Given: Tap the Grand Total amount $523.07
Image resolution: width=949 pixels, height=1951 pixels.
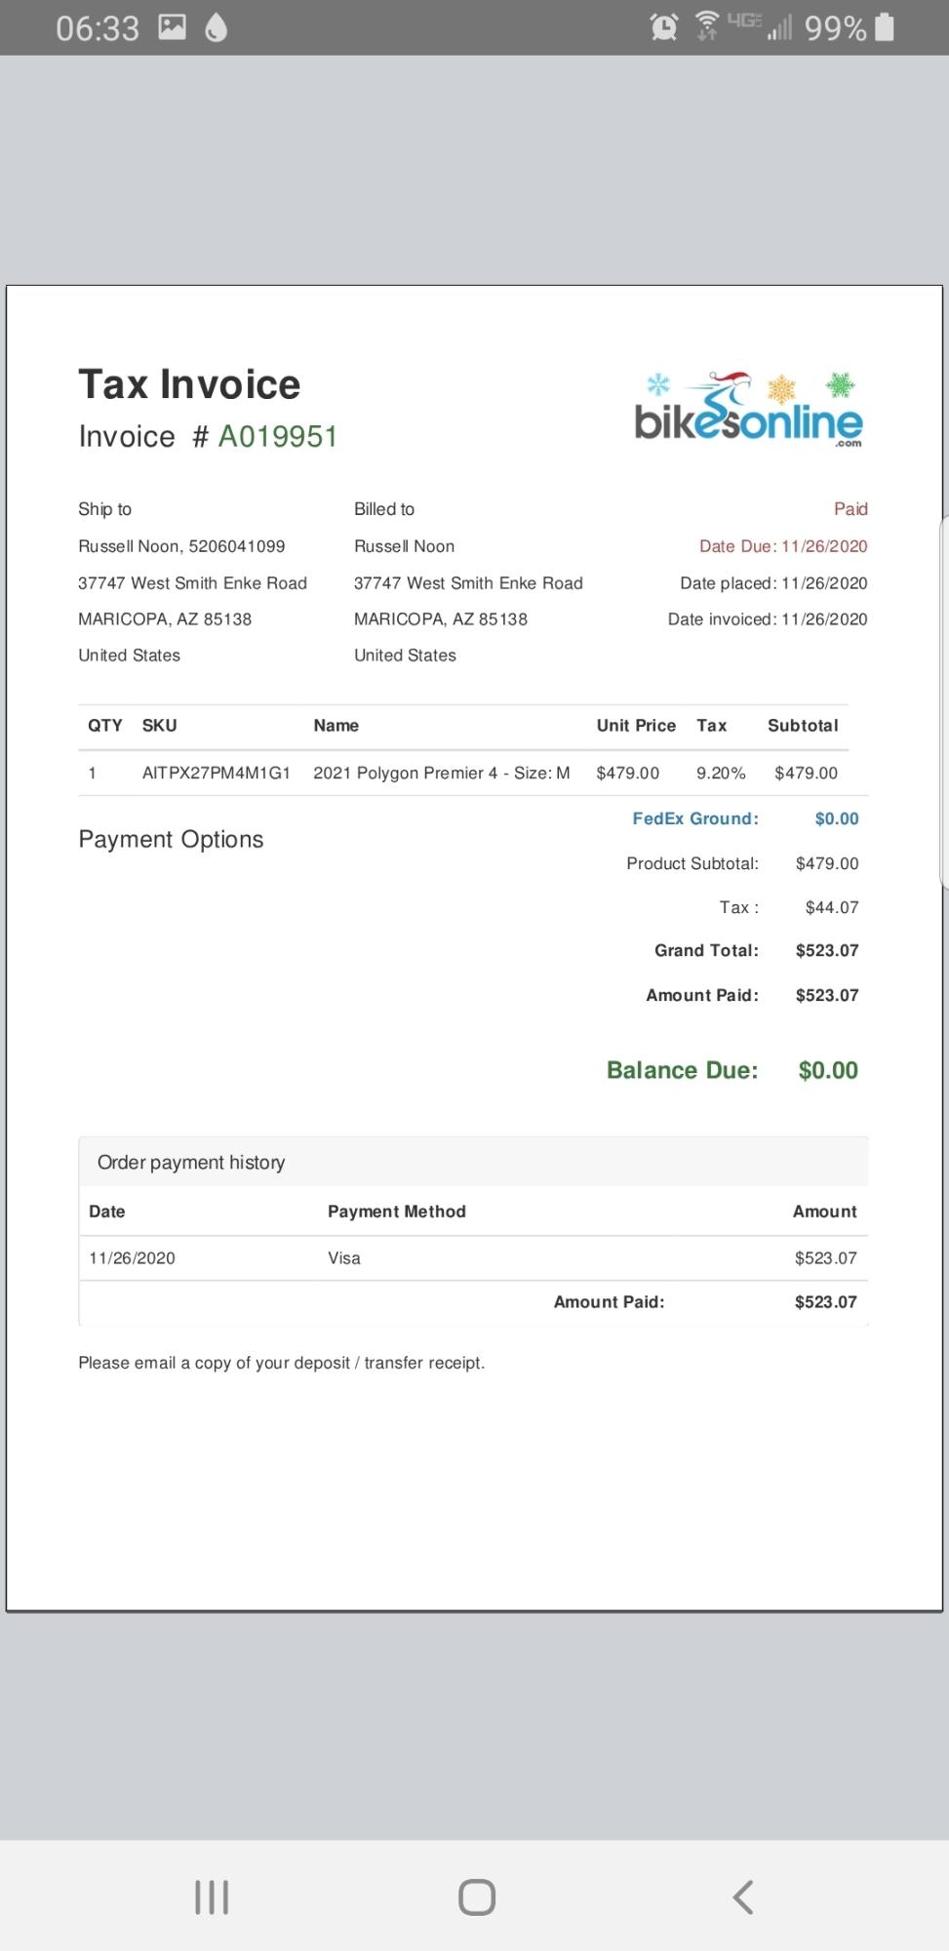Looking at the screenshot, I should (x=827, y=950).
